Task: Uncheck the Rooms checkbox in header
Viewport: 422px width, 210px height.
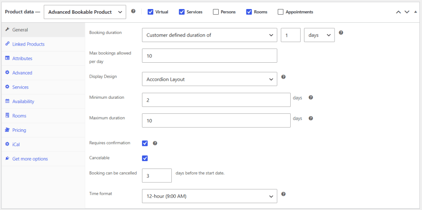Action: (249, 12)
